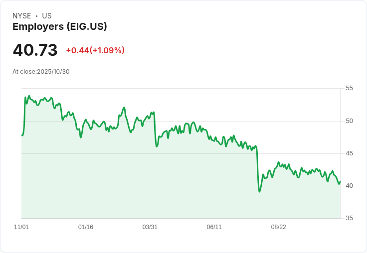The height and width of the screenshot is (253, 367).
Task: Select the 08/22 date on the x-axis
Action: pos(278,227)
